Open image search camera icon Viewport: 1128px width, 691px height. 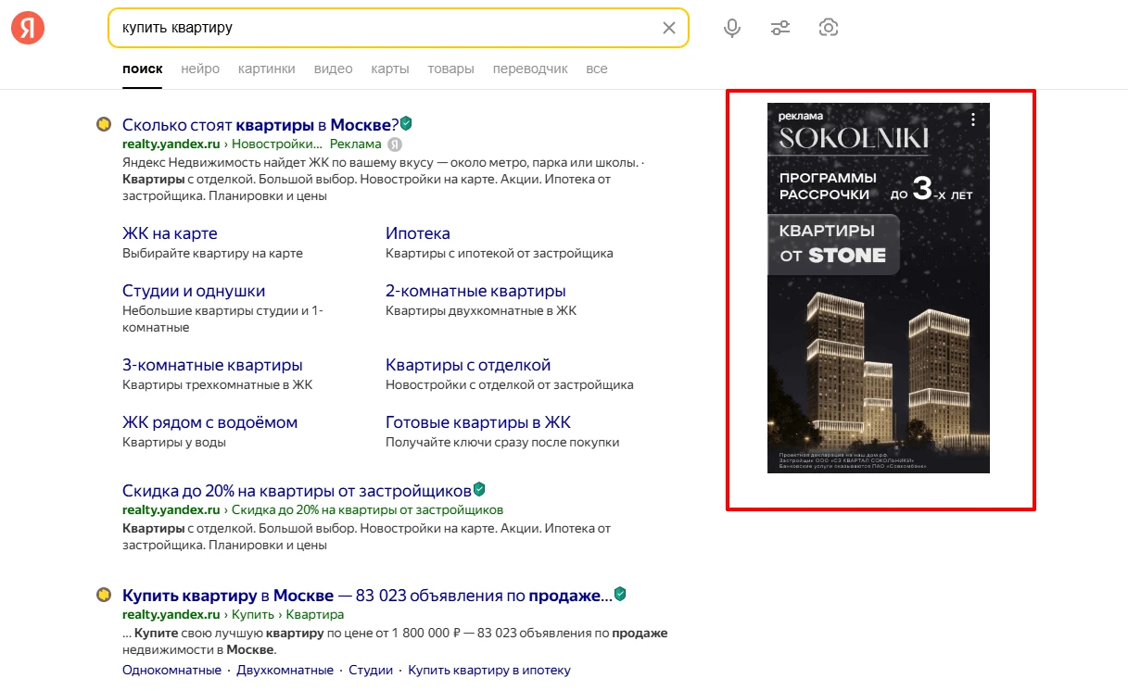[829, 28]
